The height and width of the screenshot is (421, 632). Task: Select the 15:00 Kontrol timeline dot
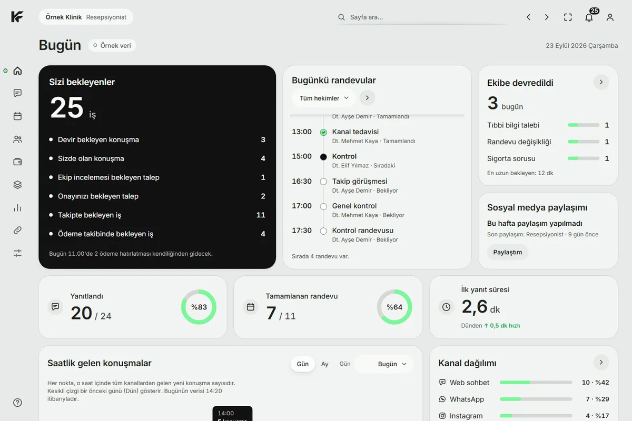[x=323, y=157]
